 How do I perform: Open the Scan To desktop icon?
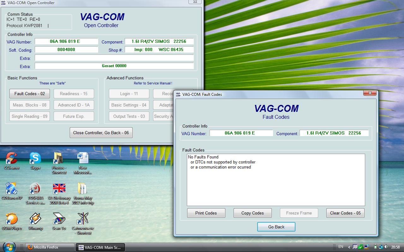(x=59, y=219)
